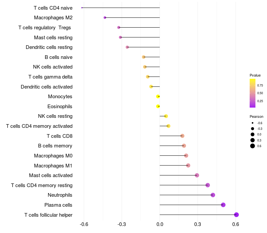Select the T cells CD8 data point
267x233 pixels.
[182, 136]
